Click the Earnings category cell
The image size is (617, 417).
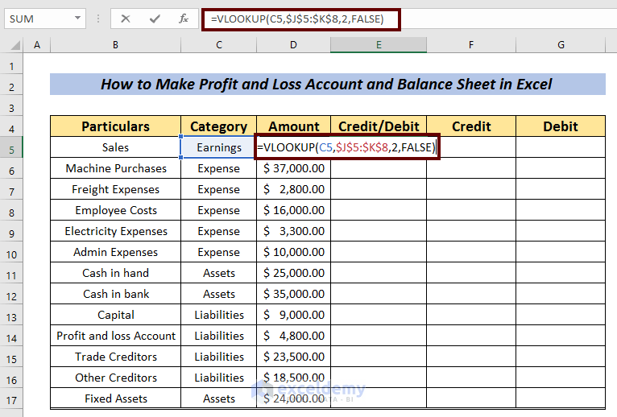[x=219, y=147]
